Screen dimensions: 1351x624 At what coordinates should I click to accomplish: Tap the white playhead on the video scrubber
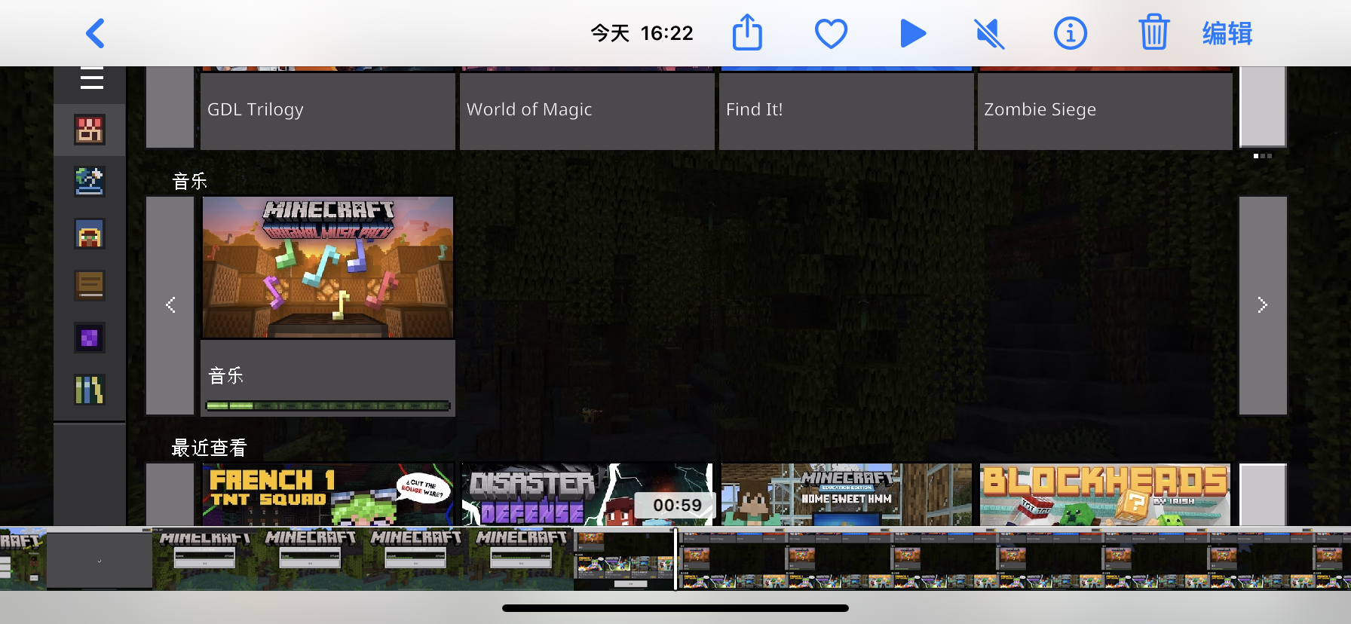tap(675, 558)
